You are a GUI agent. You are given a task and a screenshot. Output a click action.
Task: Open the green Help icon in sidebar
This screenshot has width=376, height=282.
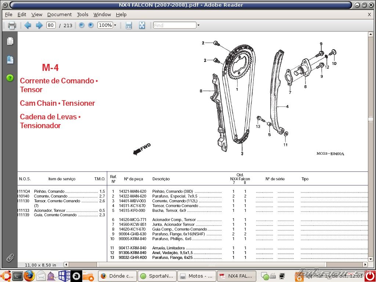[x=10, y=78]
